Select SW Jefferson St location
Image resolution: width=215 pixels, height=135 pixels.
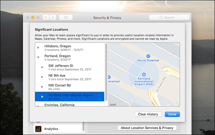pyautogui.click(x=70, y=67)
